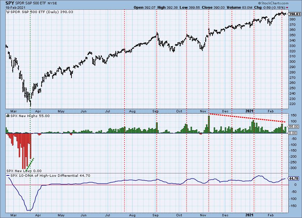The image size is (302, 218).
Task: Click the candlestick icon in the price legend
Action: [8, 12]
